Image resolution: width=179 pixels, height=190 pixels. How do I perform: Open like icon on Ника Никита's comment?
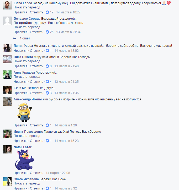click(47, 66)
